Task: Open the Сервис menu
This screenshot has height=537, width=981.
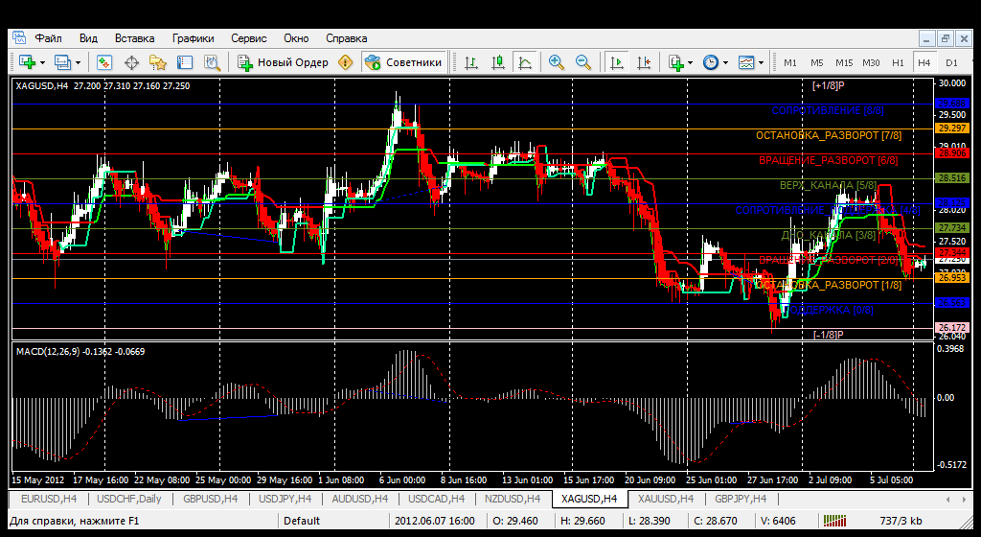Action: pos(249,38)
